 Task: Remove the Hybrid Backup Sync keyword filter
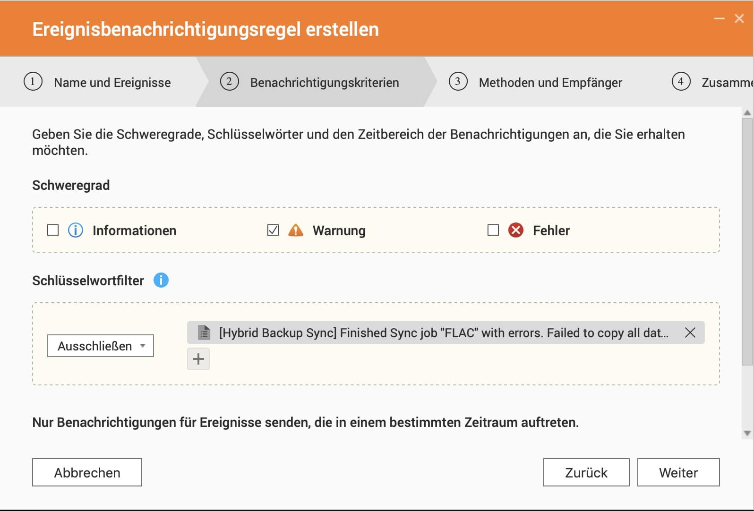690,332
